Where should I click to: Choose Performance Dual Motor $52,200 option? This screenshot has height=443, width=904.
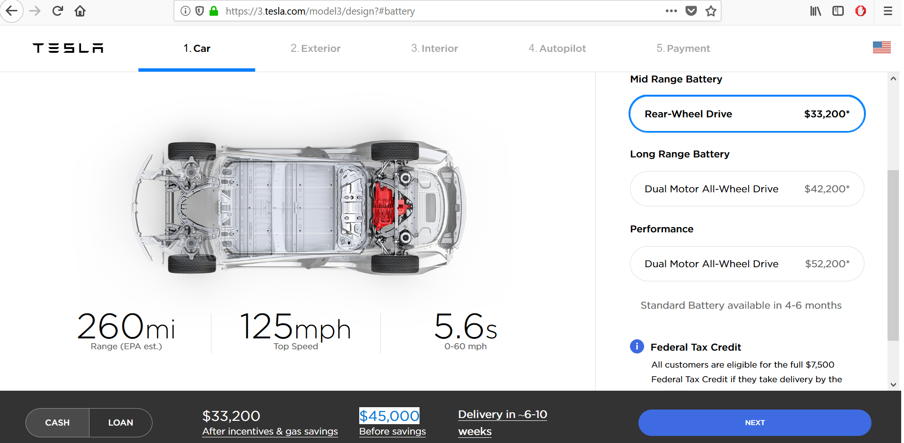click(747, 264)
